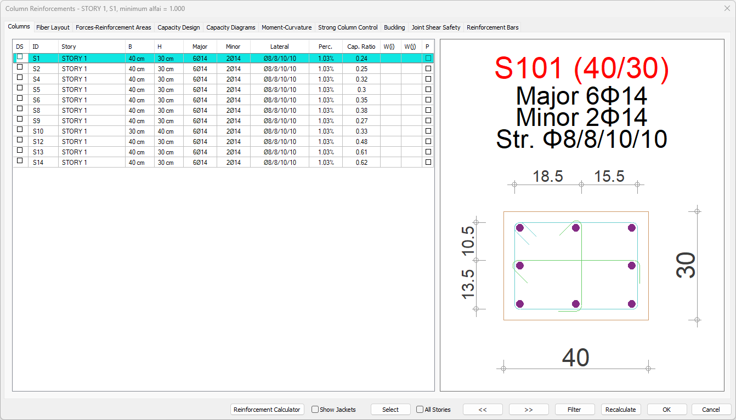The height and width of the screenshot is (420, 736).
Task: Toggle the DS checkbox for column S10
Action: (20, 130)
